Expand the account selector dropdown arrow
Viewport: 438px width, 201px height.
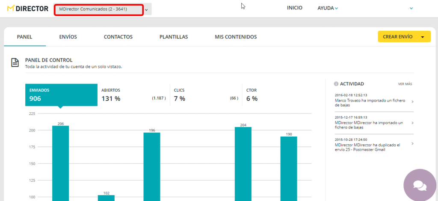[x=147, y=10]
